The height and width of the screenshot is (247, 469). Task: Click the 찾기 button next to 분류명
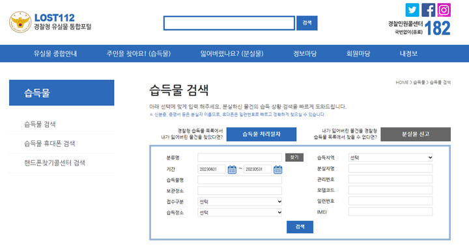294,157
